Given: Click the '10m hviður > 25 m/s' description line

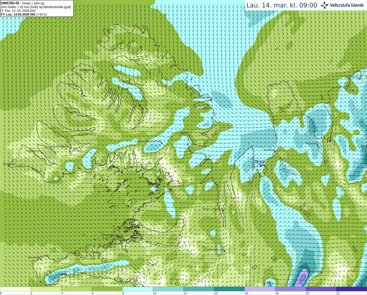Looking at the screenshot, I should [36, 7].
